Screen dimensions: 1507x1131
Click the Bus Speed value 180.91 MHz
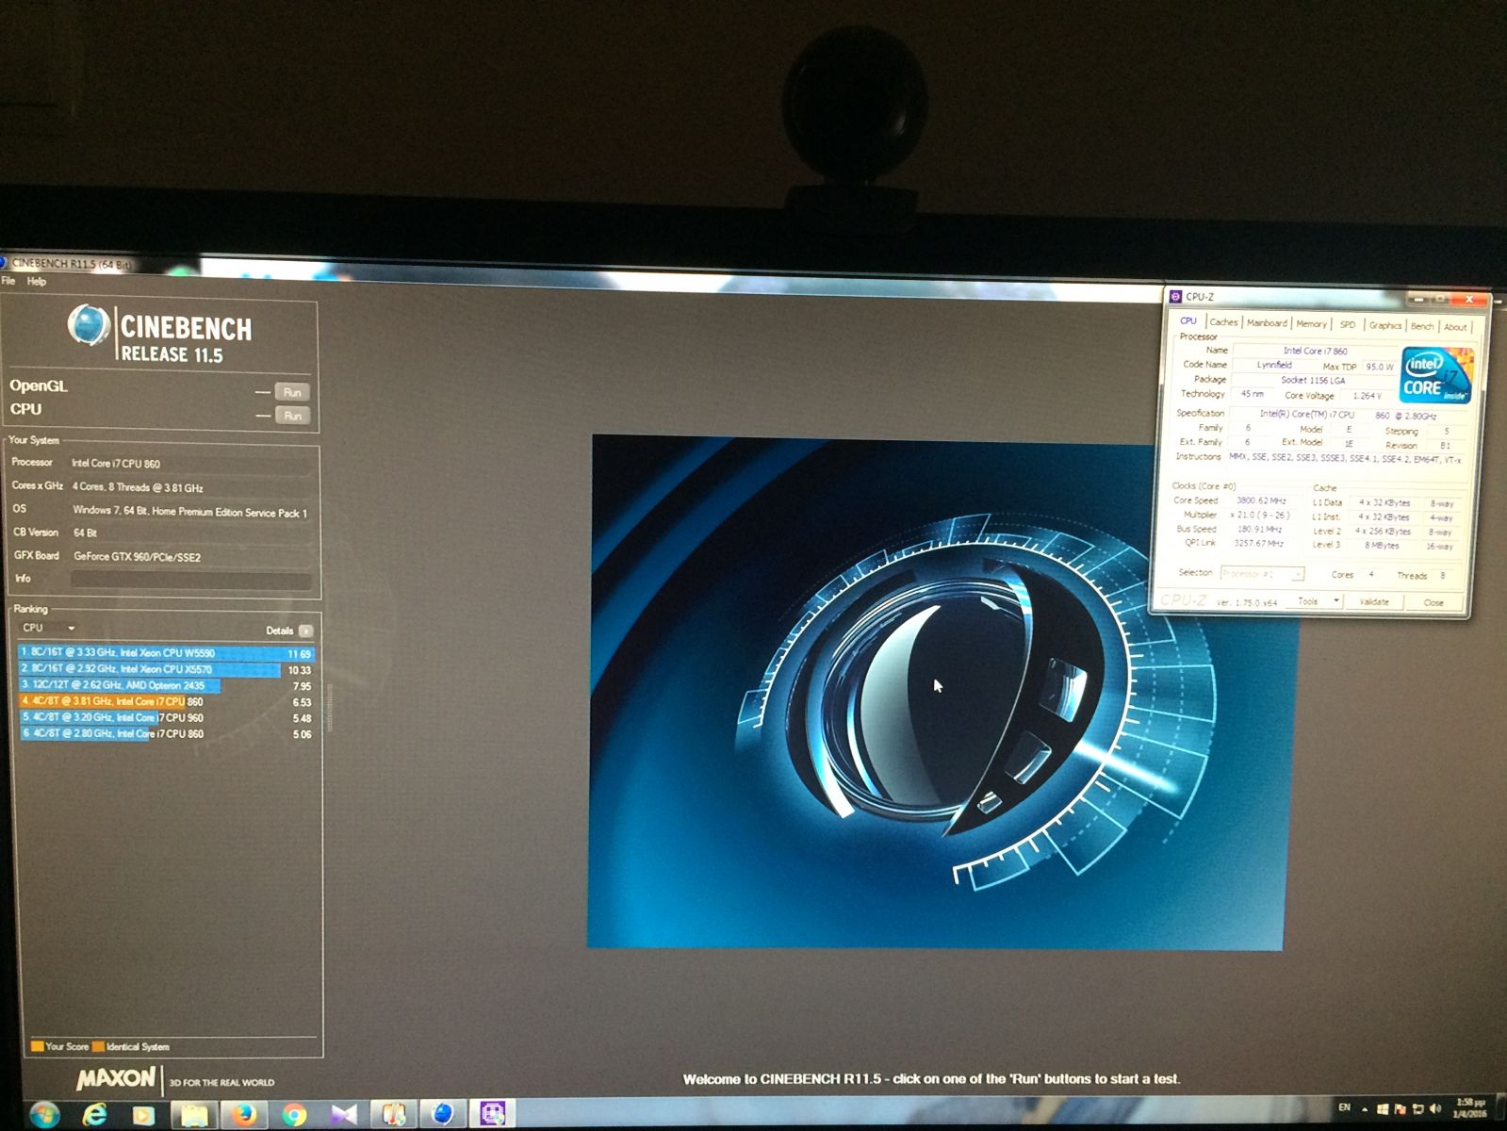point(1260,530)
